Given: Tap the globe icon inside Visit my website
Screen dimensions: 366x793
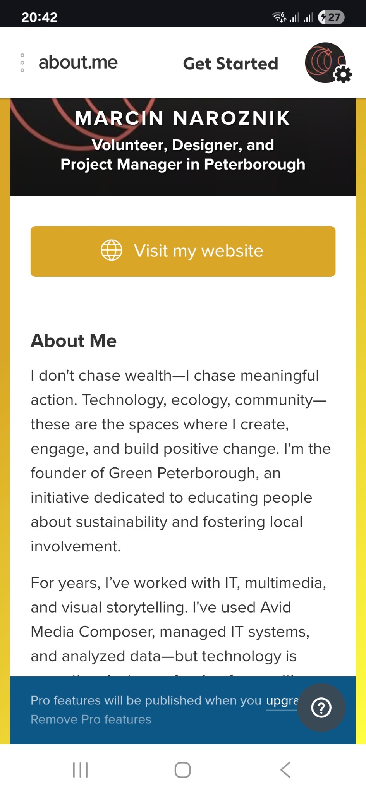Looking at the screenshot, I should tap(112, 251).
